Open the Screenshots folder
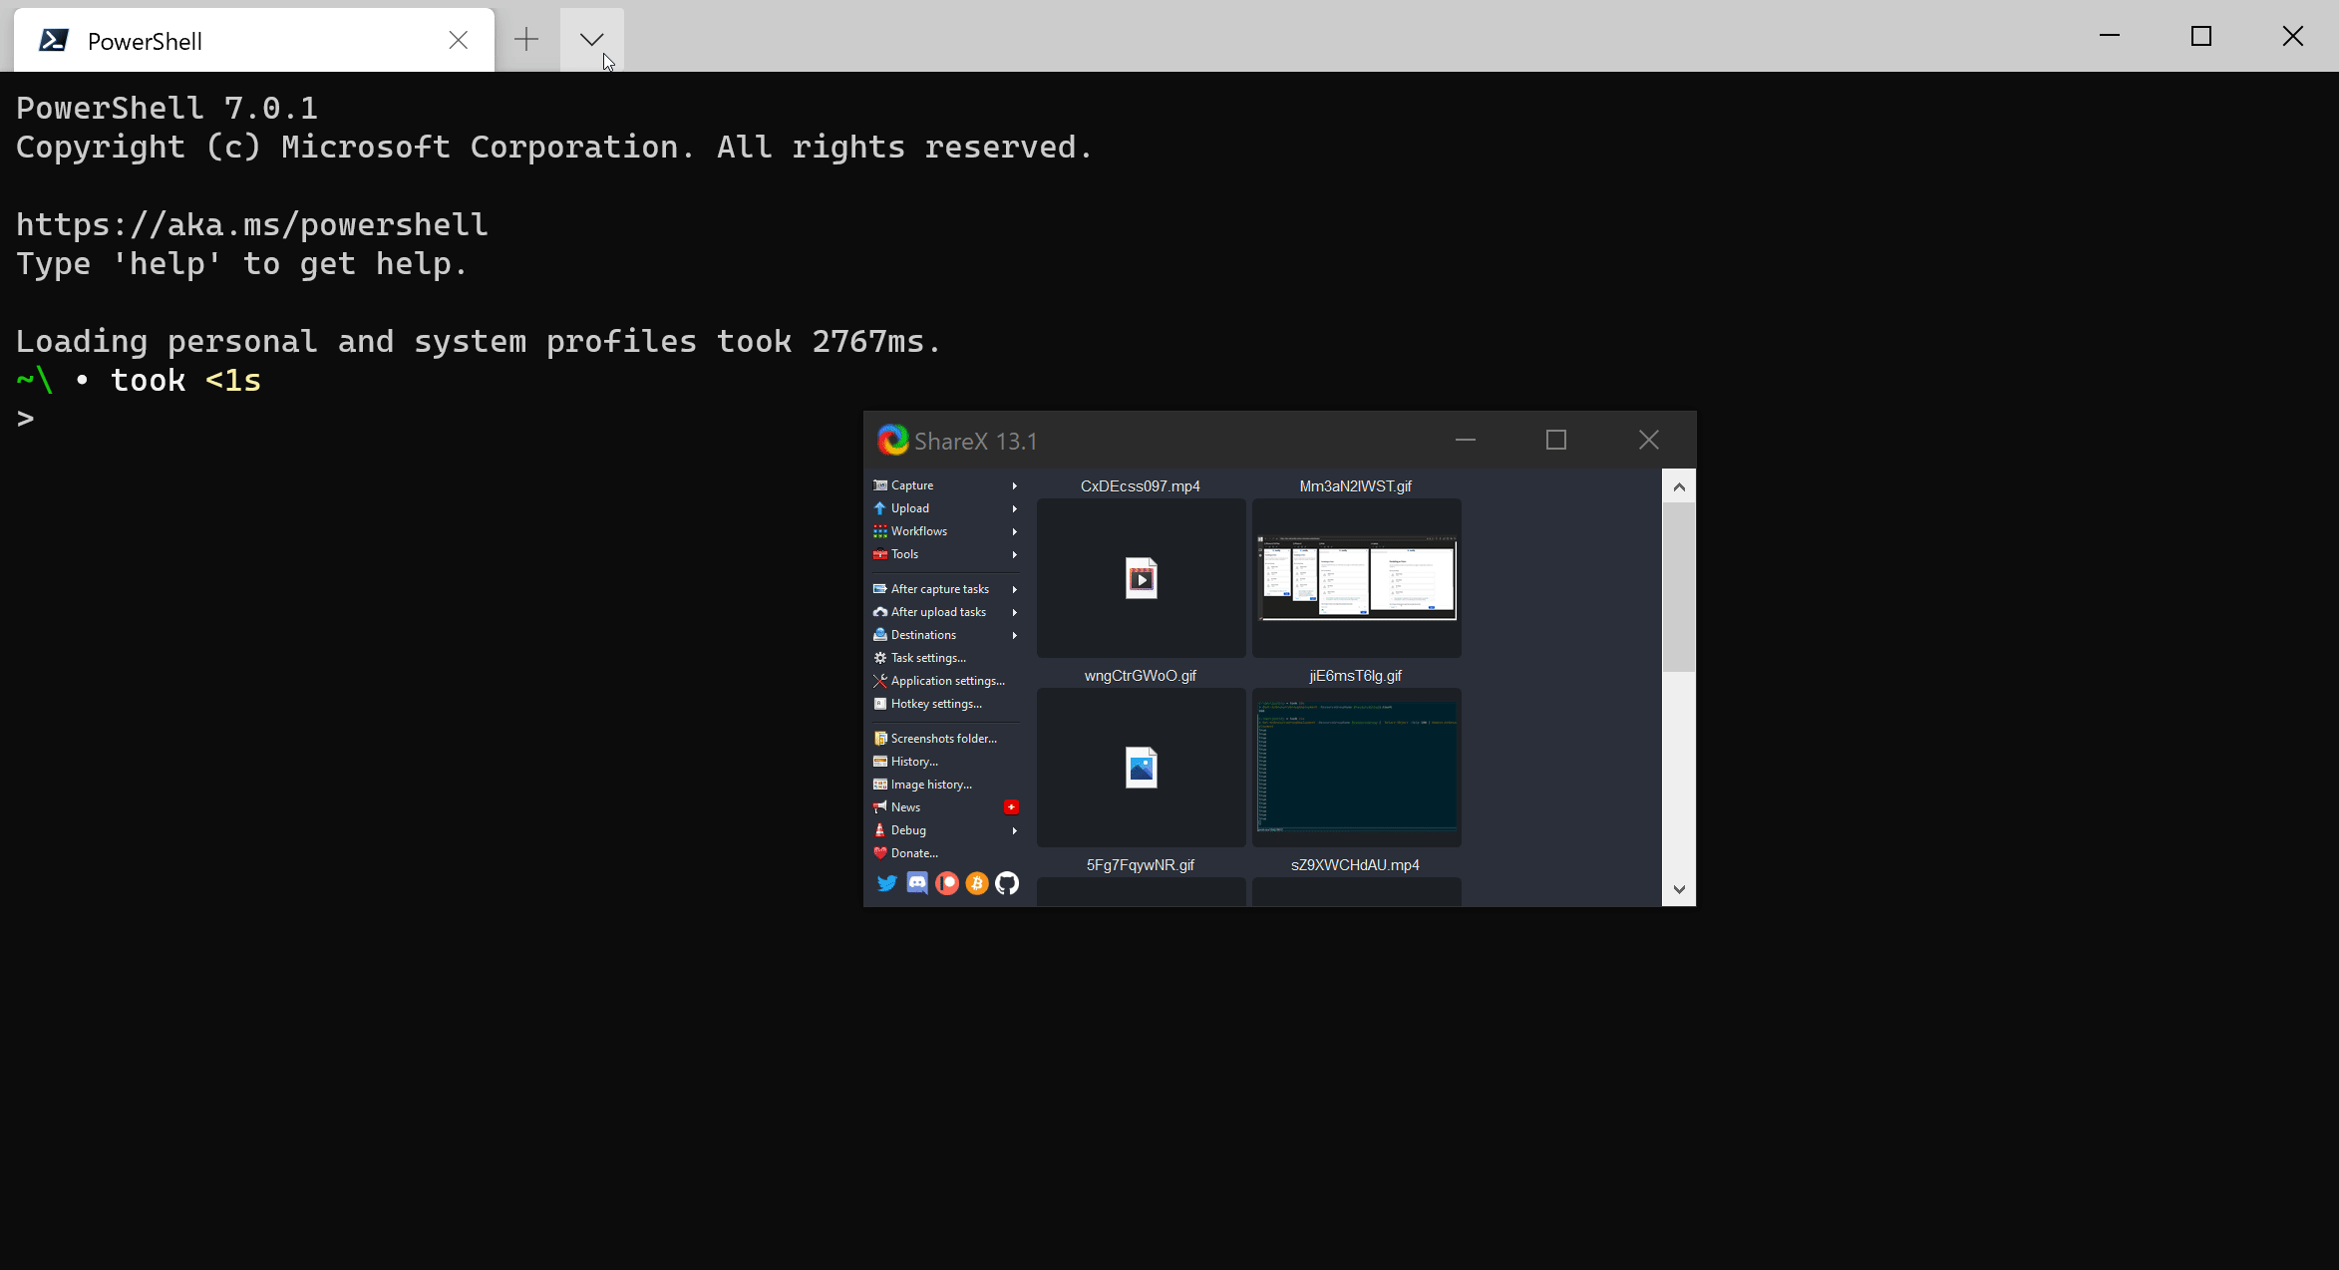 tap(943, 739)
